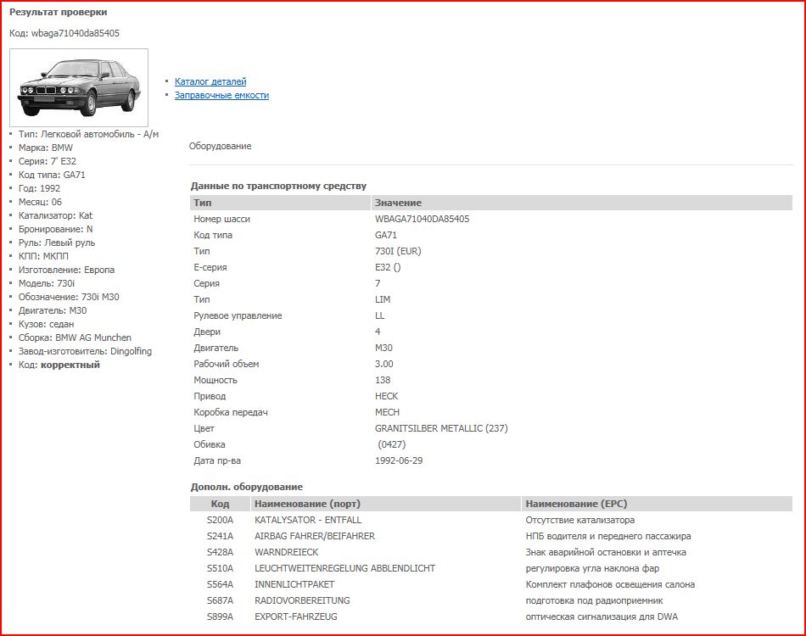This screenshot has height=636, width=806.
Task: Select the "WARNDREIECK" equipment name
Action: coord(286,552)
